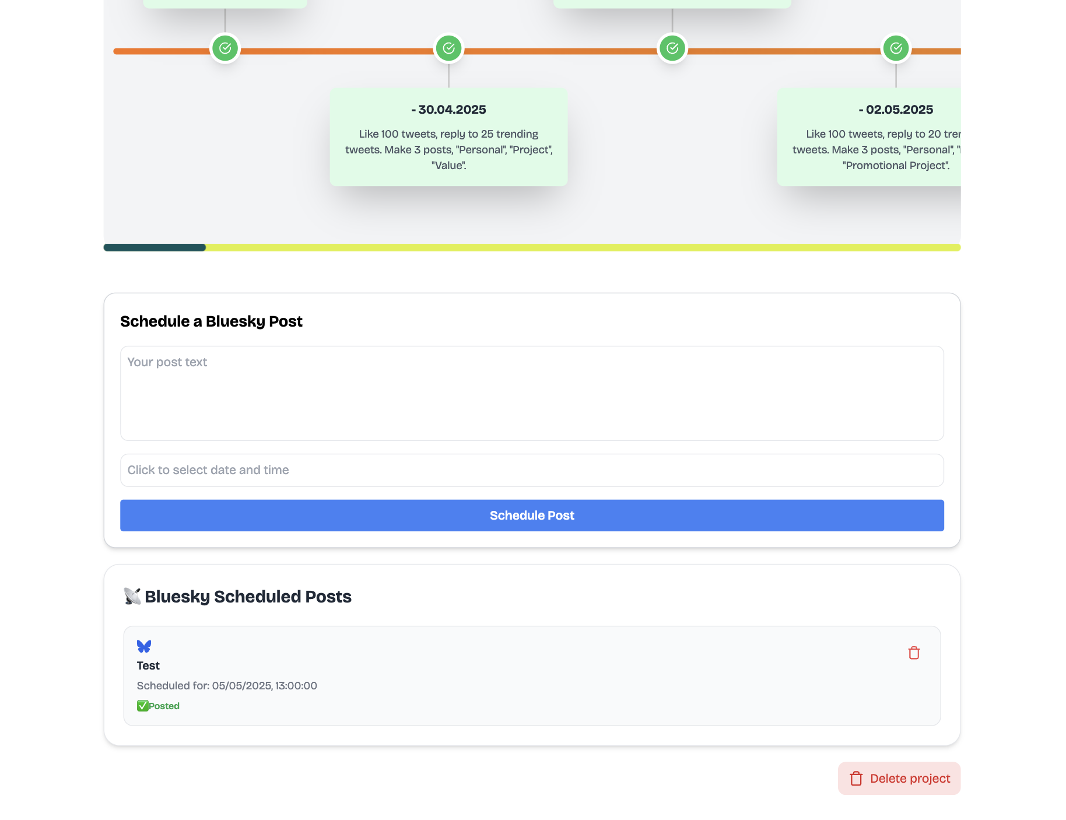1066x820 pixels.
Task: Click the checkmark marker above the 02.05.2025 card
Action: [896, 48]
